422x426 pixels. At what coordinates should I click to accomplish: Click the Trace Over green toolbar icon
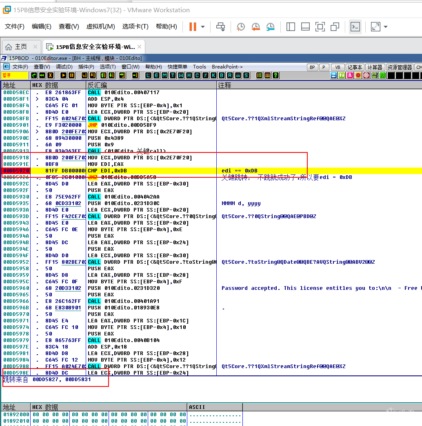point(111,75)
